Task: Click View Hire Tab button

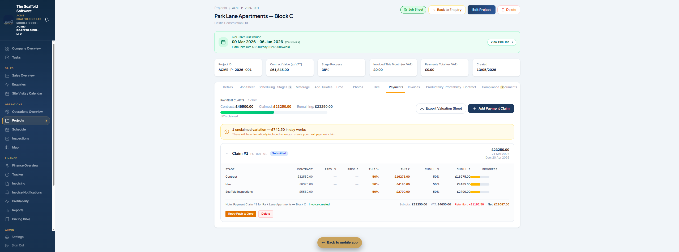Action: click(502, 42)
